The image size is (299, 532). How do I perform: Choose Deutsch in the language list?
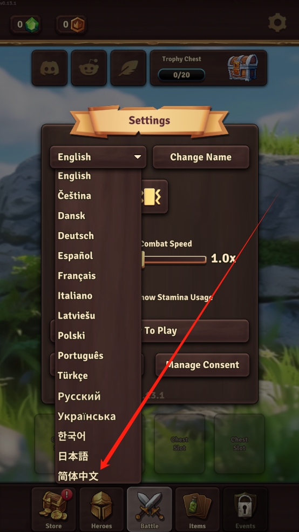point(76,236)
